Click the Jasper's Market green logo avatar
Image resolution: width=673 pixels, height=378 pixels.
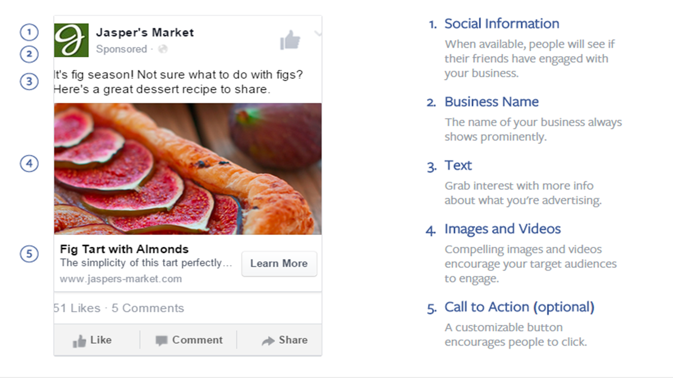pos(72,40)
